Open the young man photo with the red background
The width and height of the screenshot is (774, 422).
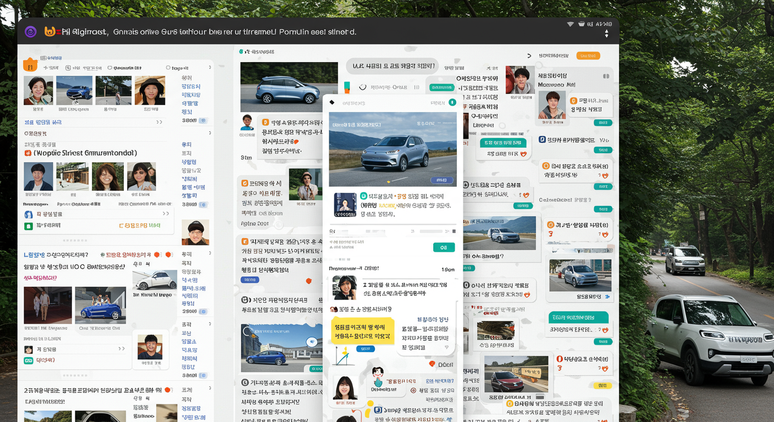519,80
